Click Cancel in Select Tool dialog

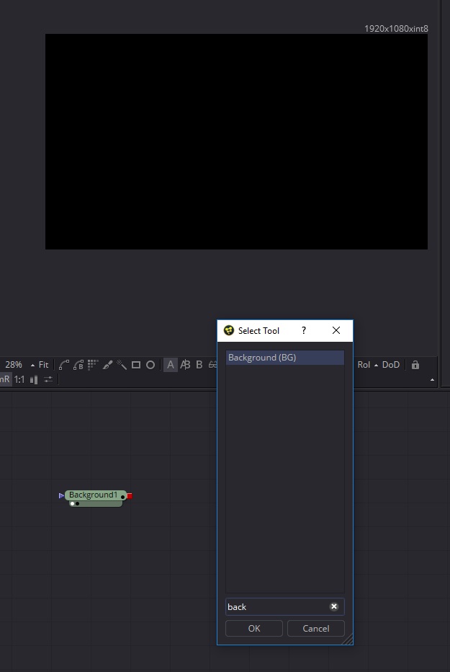pyautogui.click(x=316, y=628)
